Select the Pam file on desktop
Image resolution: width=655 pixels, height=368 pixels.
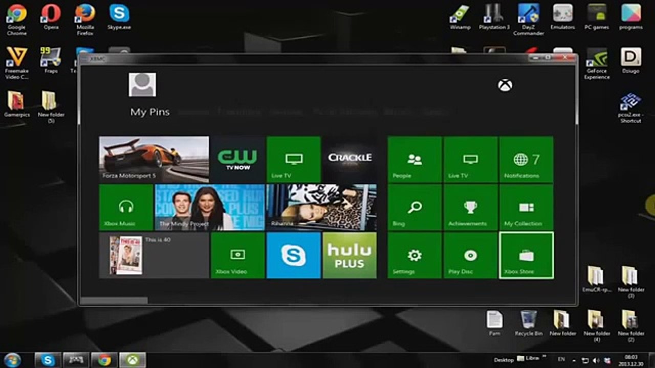pyautogui.click(x=494, y=323)
